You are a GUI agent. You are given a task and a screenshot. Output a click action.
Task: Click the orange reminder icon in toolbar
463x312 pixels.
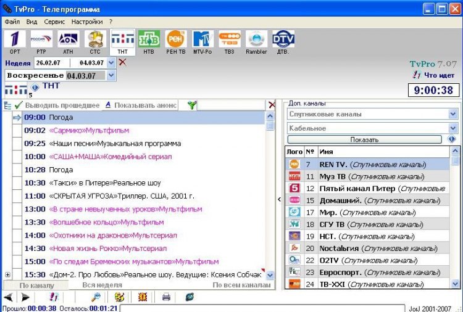point(143,297)
